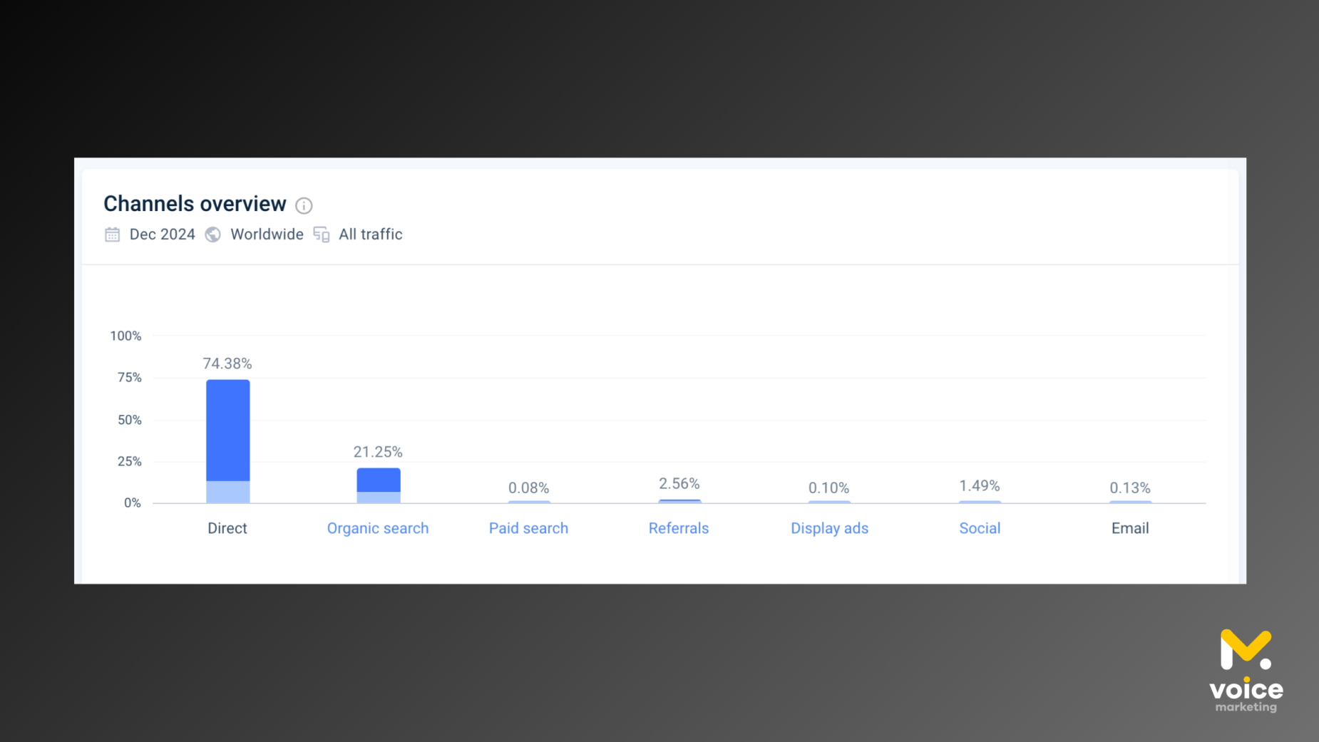The width and height of the screenshot is (1319, 742).
Task: Select the Referrals channel link
Action: point(678,528)
